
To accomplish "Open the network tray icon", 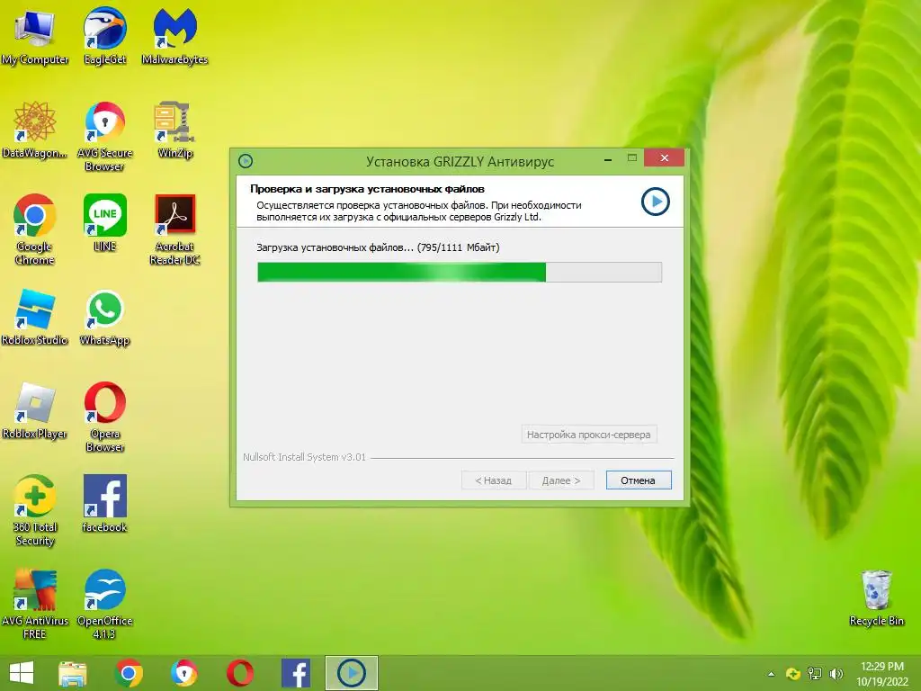I will point(815,674).
